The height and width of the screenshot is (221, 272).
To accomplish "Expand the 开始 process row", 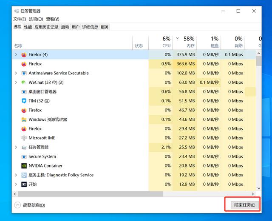I will click(x=16, y=184).
